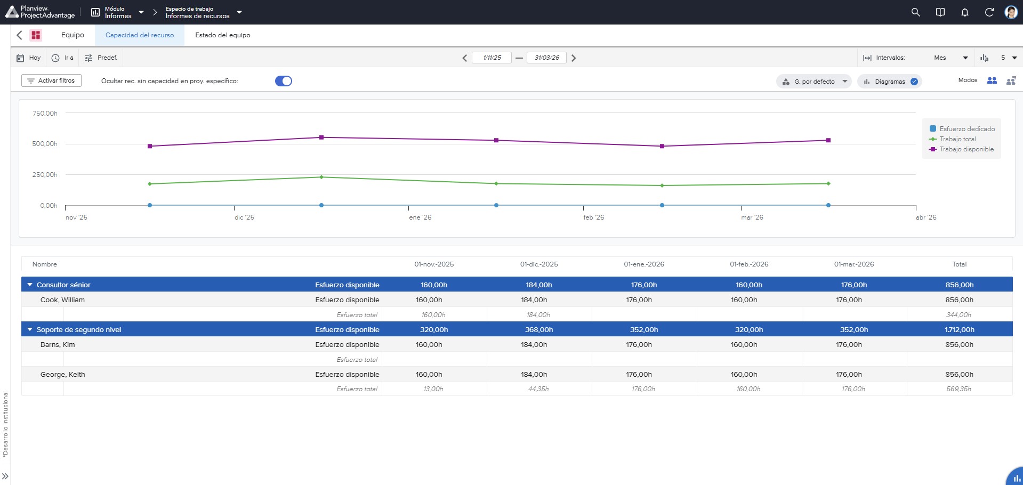1023x485 pixels.
Task: Go back with the left chevron
Action: click(x=19, y=35)
